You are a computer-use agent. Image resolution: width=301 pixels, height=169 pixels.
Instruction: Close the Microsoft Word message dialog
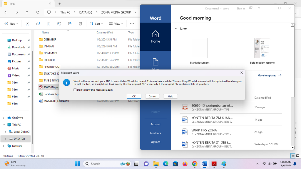click(x=242, y=73)
